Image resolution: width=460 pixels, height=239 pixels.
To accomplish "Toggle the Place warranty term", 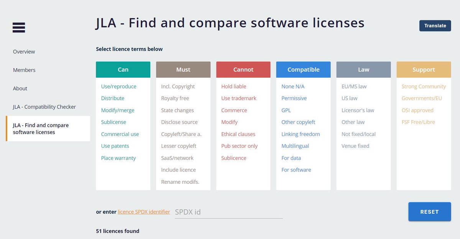I will 118,158.
